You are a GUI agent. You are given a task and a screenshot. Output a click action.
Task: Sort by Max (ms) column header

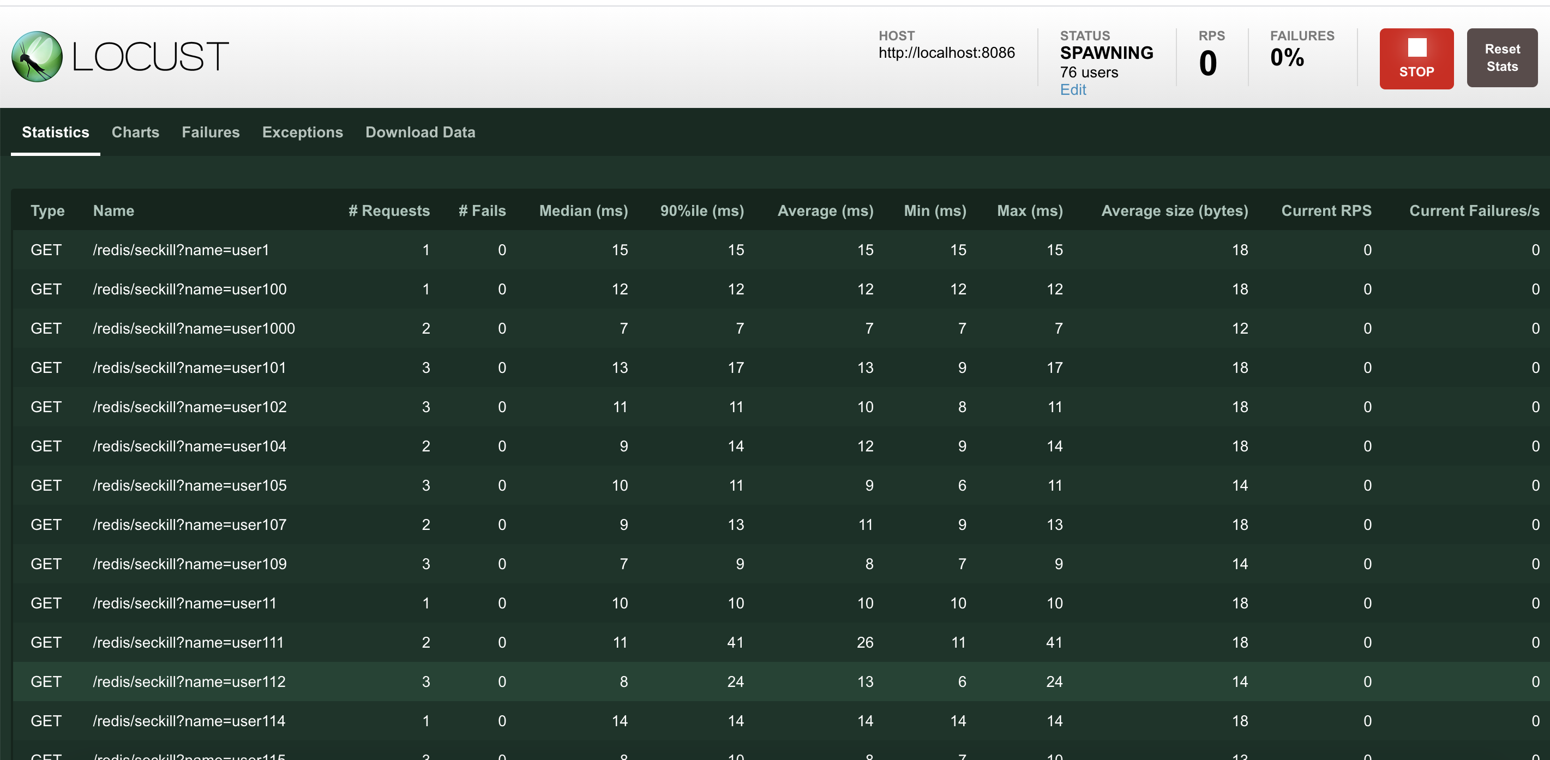click(1029, 210)
